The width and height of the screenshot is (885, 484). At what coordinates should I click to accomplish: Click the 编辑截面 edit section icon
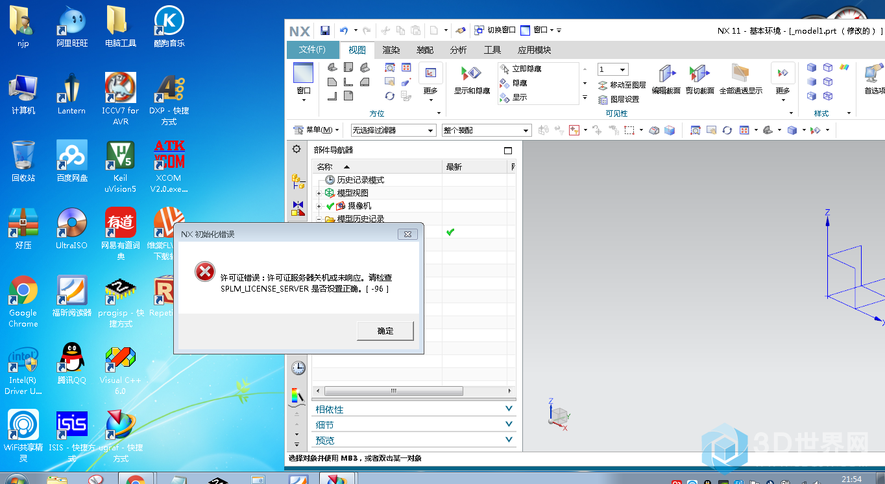click(x=666, y=73)
